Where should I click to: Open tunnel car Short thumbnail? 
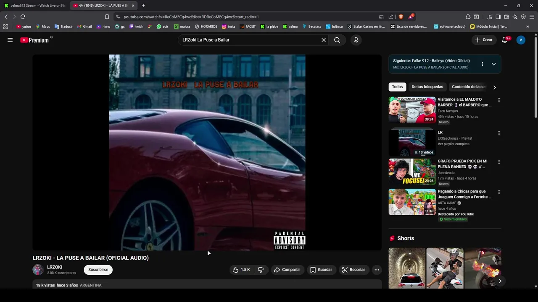tap(407, 268)
